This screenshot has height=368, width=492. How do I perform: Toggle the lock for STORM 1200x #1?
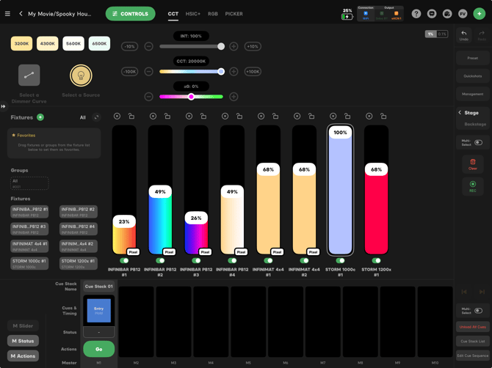tap(383, 117)
